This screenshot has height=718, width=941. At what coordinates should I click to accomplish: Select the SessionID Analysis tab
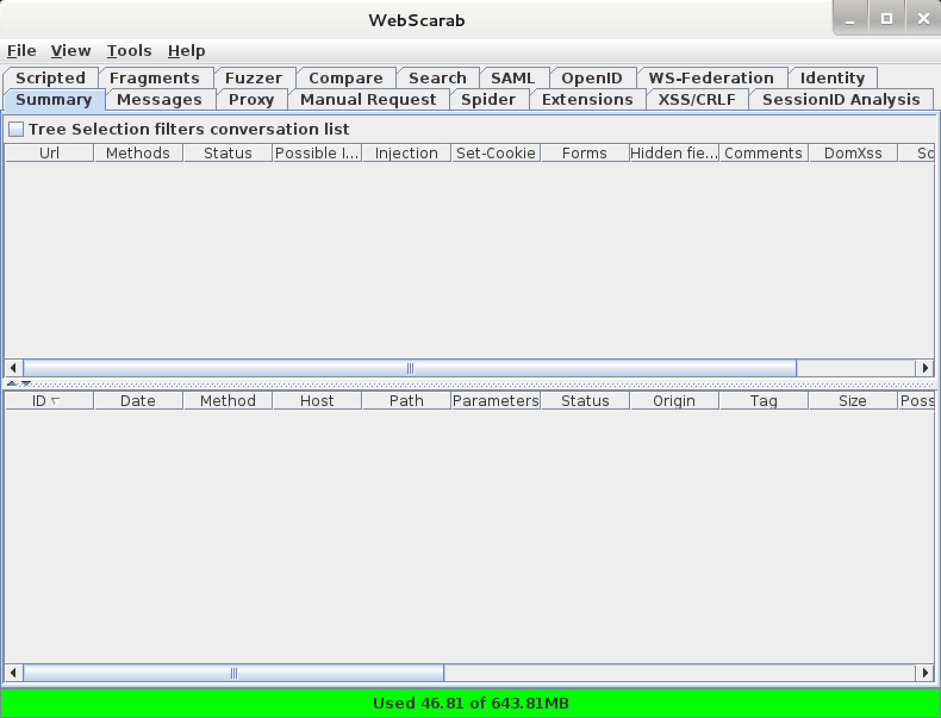(x=840, y=99)
